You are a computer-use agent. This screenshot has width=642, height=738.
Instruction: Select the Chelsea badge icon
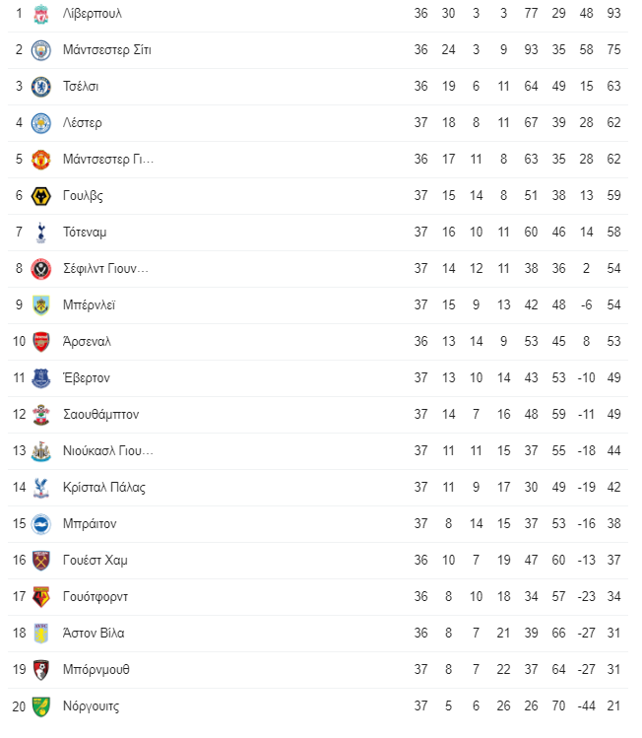coord(41,87)
